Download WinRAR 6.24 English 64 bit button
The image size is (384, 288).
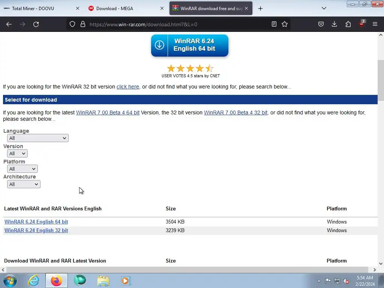click(190, 45)
